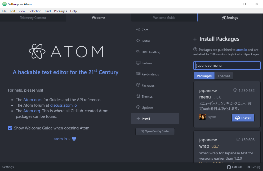Open the Editor settings section
This screenshot has width=263, height=171.
point(146,41)
